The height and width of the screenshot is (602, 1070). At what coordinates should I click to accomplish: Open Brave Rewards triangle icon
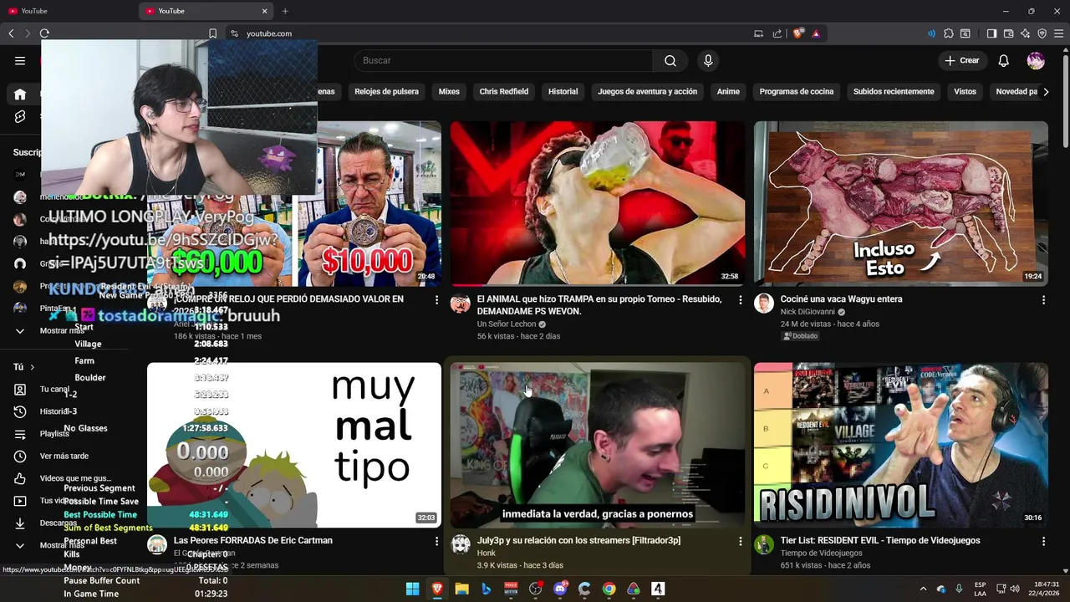[816, 33]
